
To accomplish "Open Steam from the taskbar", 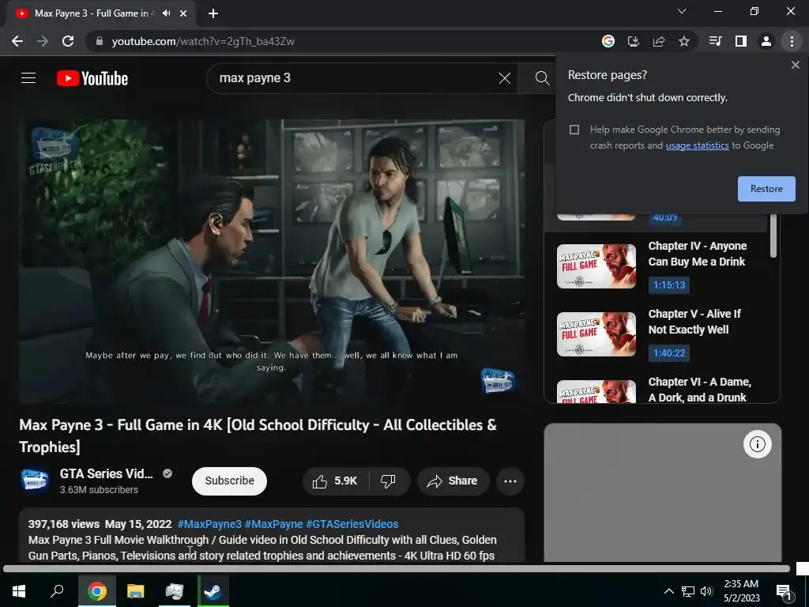I will (x=213, y=590).
